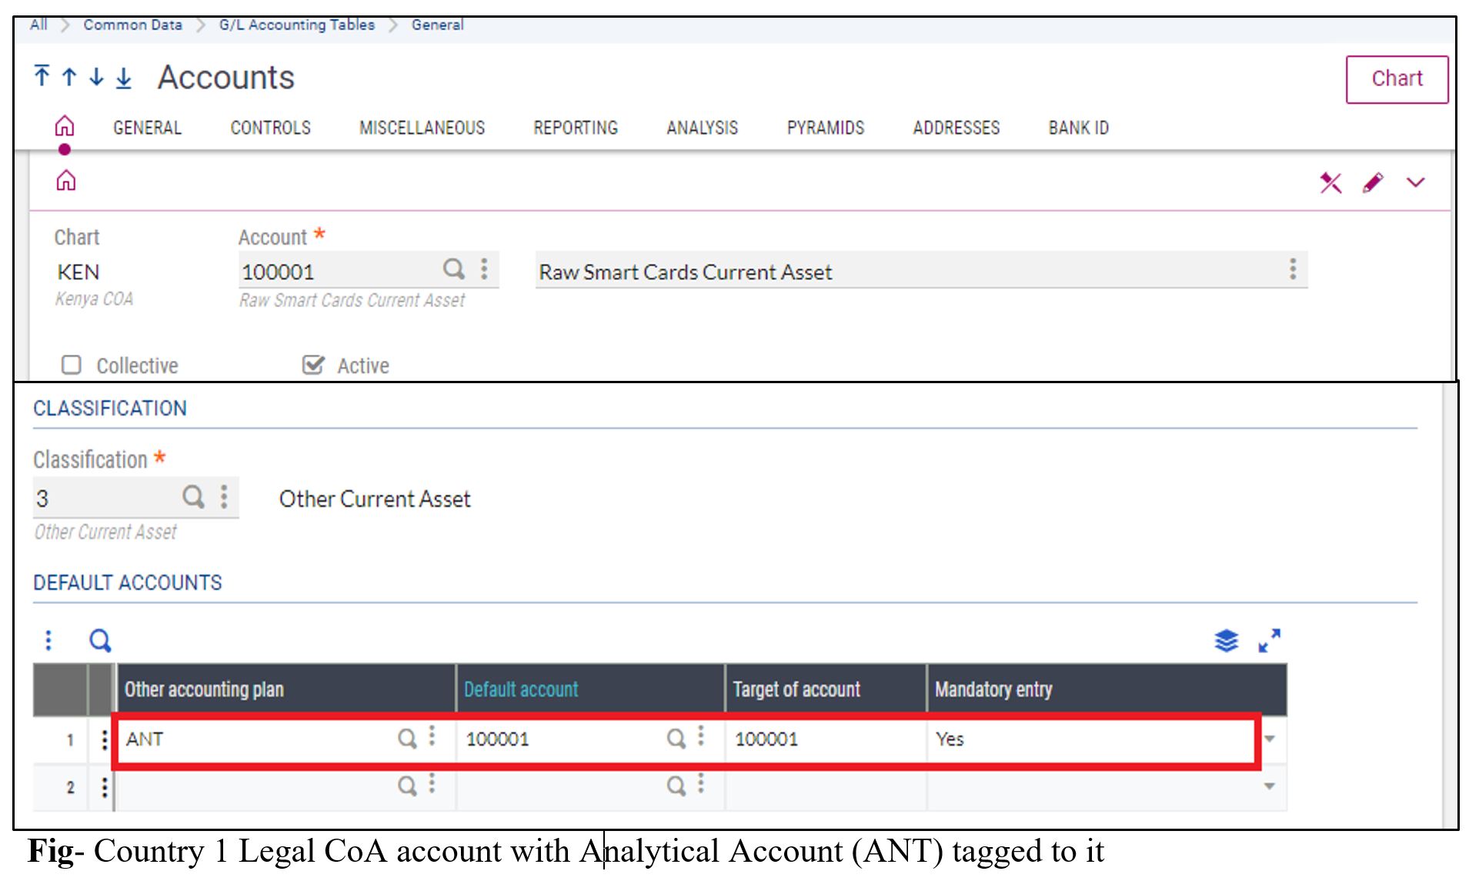
Task: Click the home tab icon above GENERAL
Action: (x=65, y=125)
